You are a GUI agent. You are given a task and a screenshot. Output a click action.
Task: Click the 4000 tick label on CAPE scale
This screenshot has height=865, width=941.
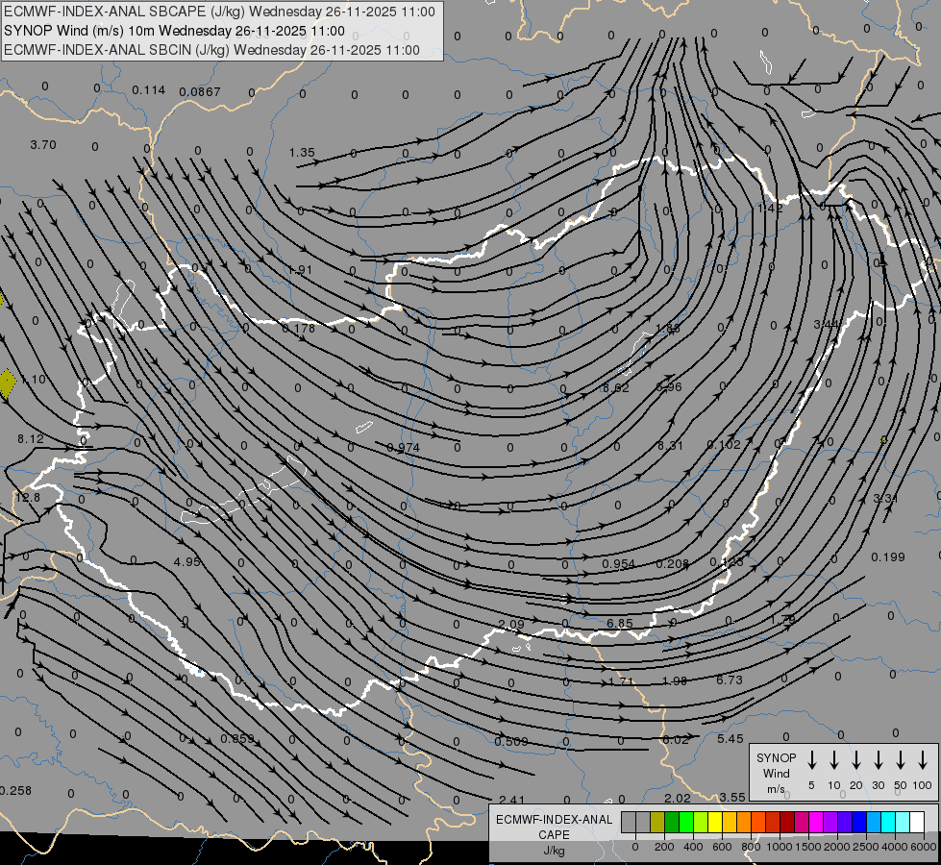894,847
